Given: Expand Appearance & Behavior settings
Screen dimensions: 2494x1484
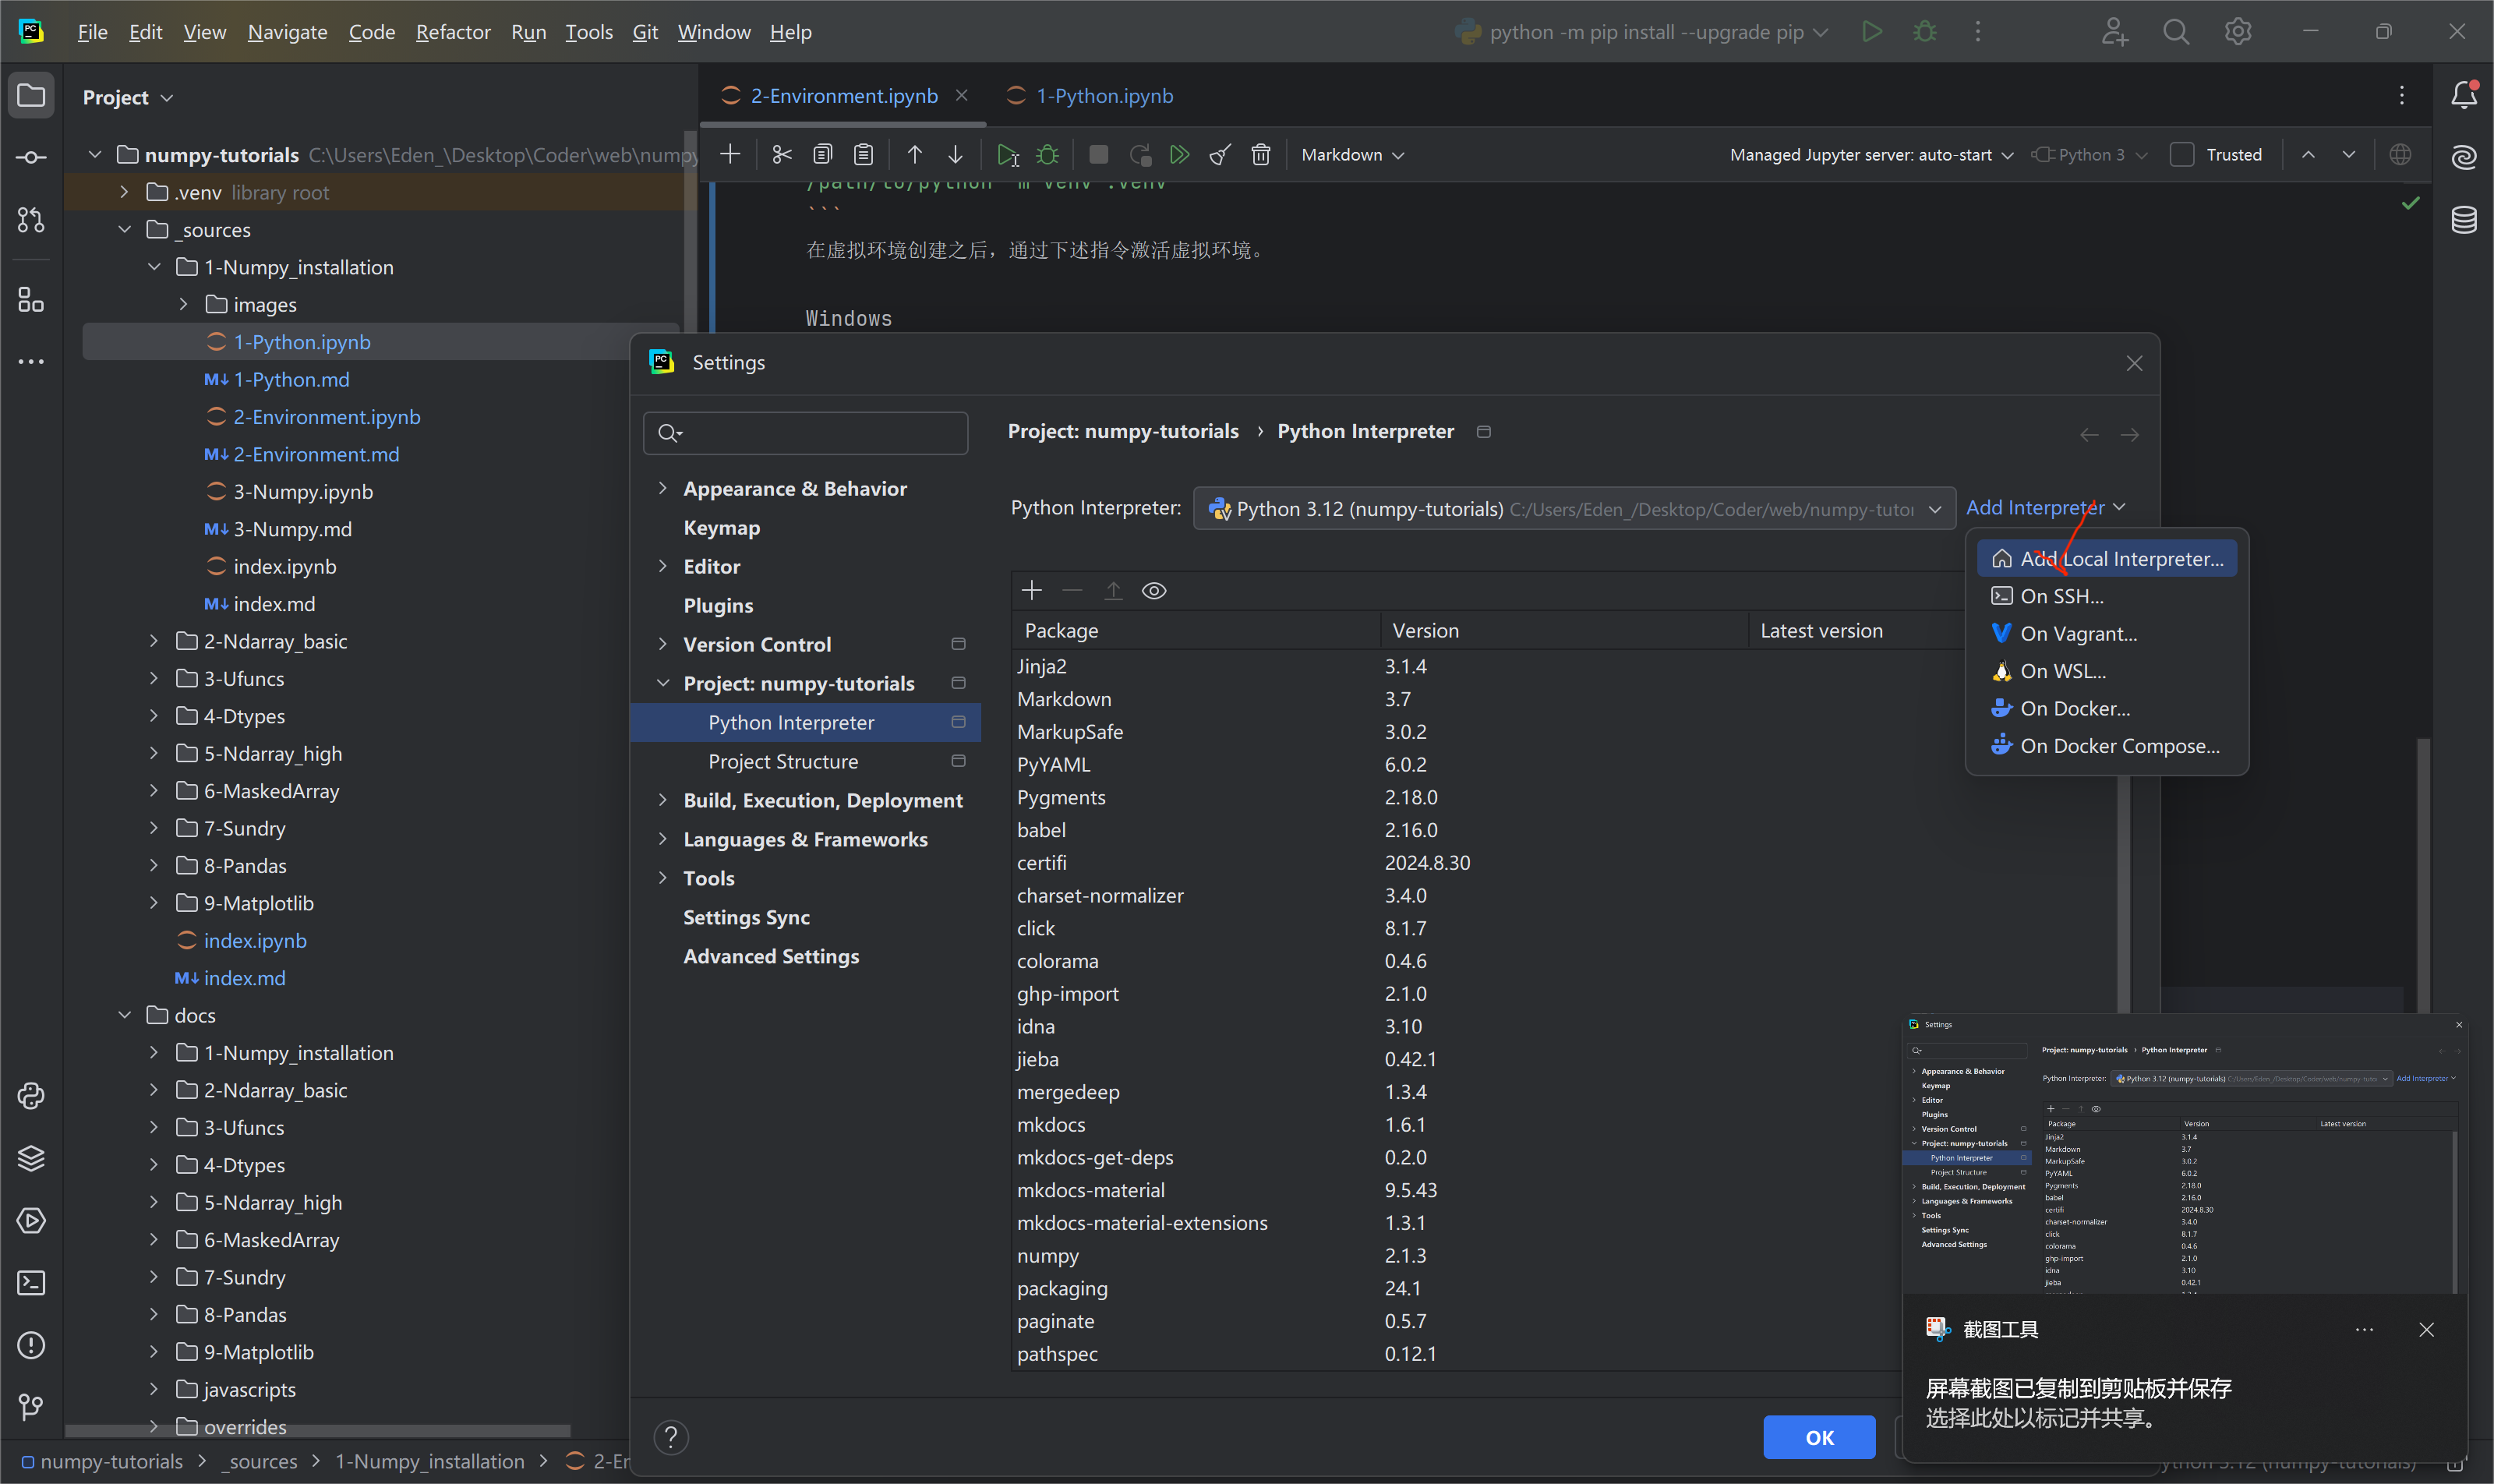Looking at the screenshot, I should (662, 488).
